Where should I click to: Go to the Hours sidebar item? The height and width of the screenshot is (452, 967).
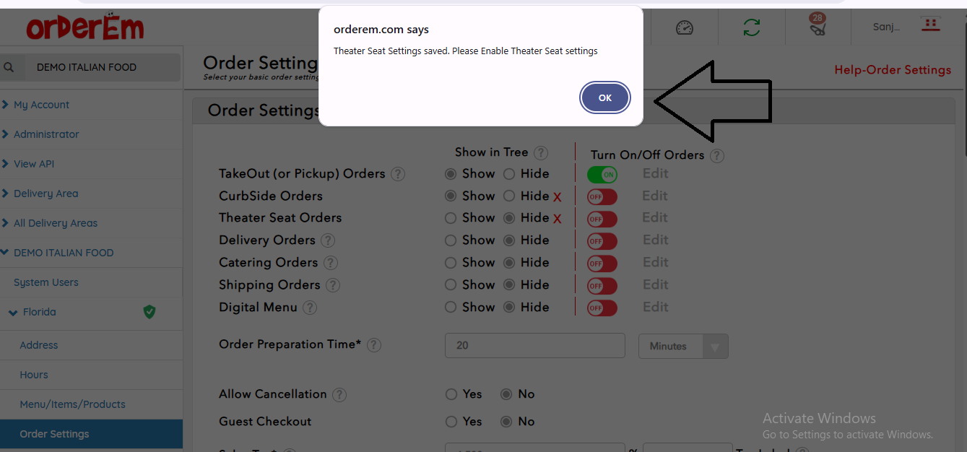34,375
